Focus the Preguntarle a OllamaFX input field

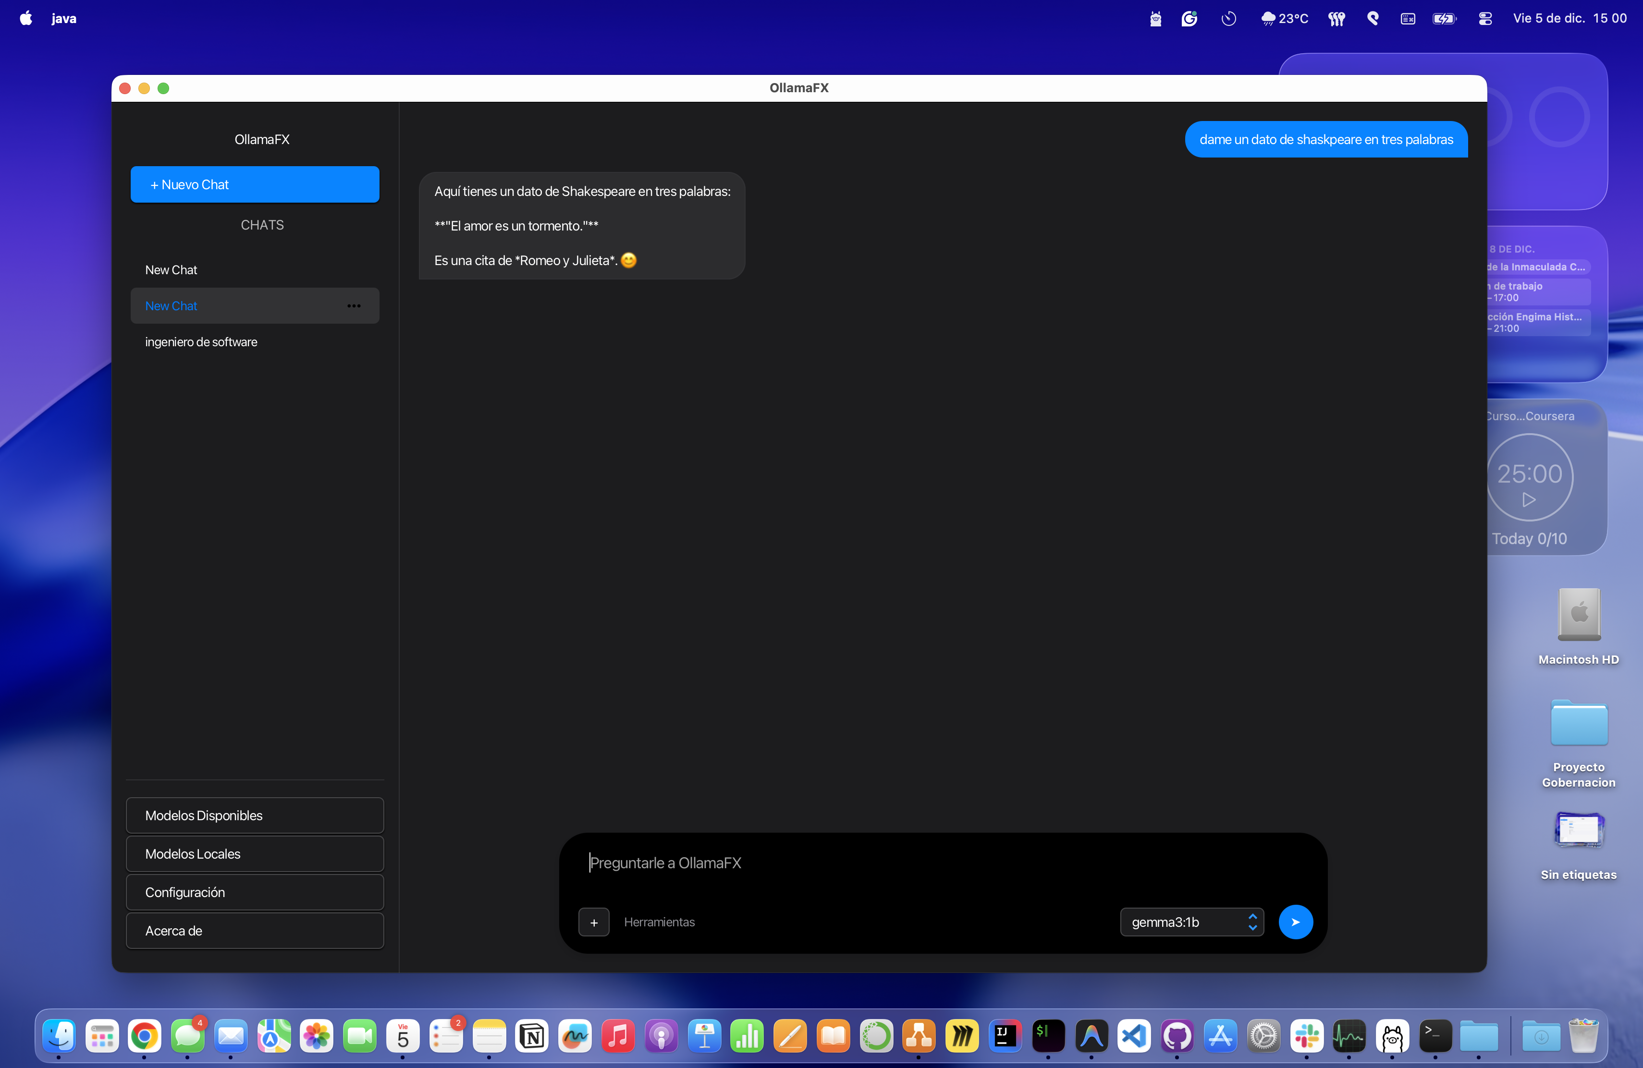point(942,864)
